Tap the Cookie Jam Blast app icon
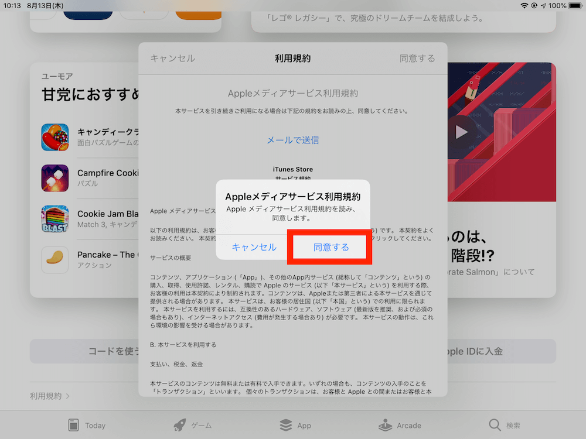The height and width of the screenshot is (439, 586). [55, 219]
